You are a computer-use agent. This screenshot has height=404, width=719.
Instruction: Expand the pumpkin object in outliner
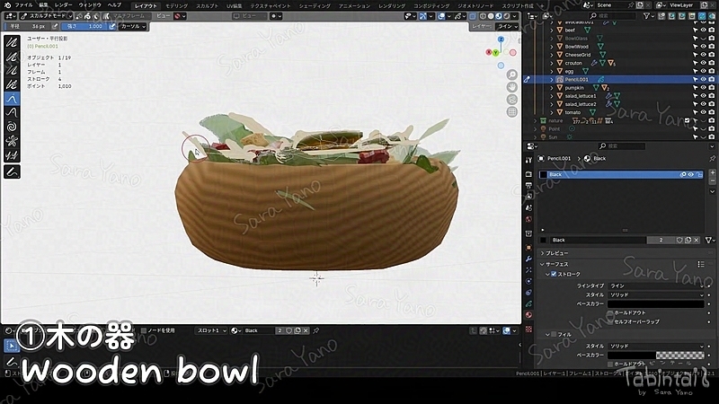pos(552,88)
